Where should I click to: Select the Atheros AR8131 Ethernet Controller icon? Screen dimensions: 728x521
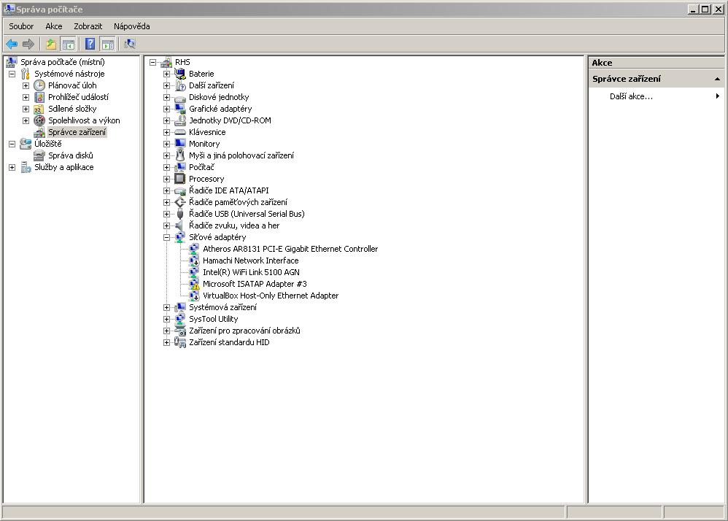click(194, 249)
